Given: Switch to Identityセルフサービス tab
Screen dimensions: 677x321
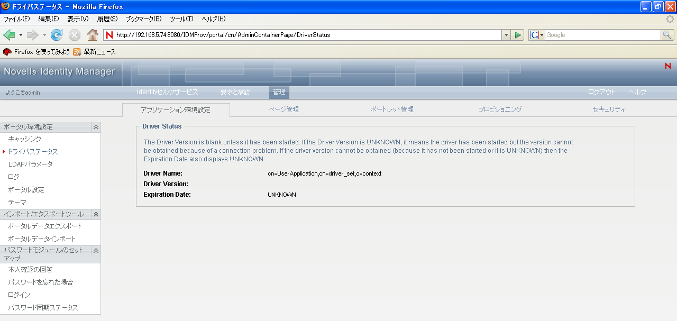Looking at the screenshot, I should coord(167,92).
